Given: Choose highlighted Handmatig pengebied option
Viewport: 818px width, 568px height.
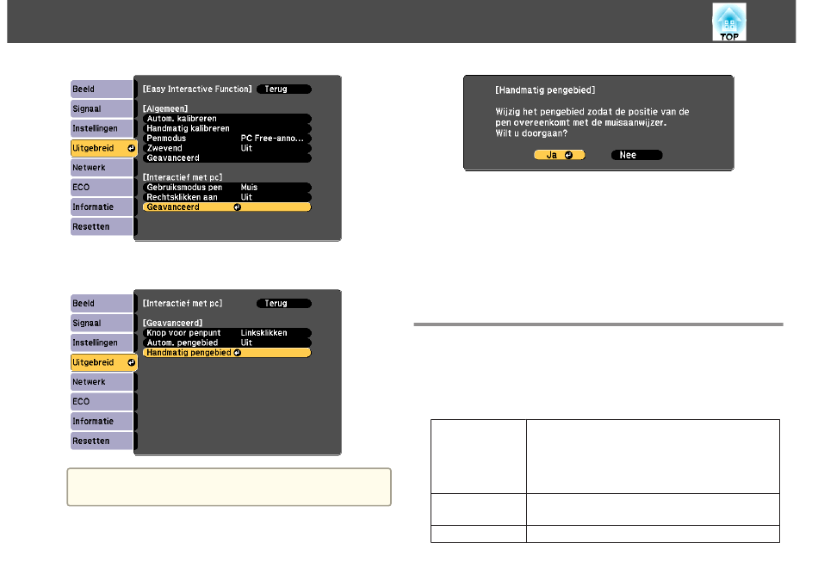Looking at the screenshot, I should [227, 353].
